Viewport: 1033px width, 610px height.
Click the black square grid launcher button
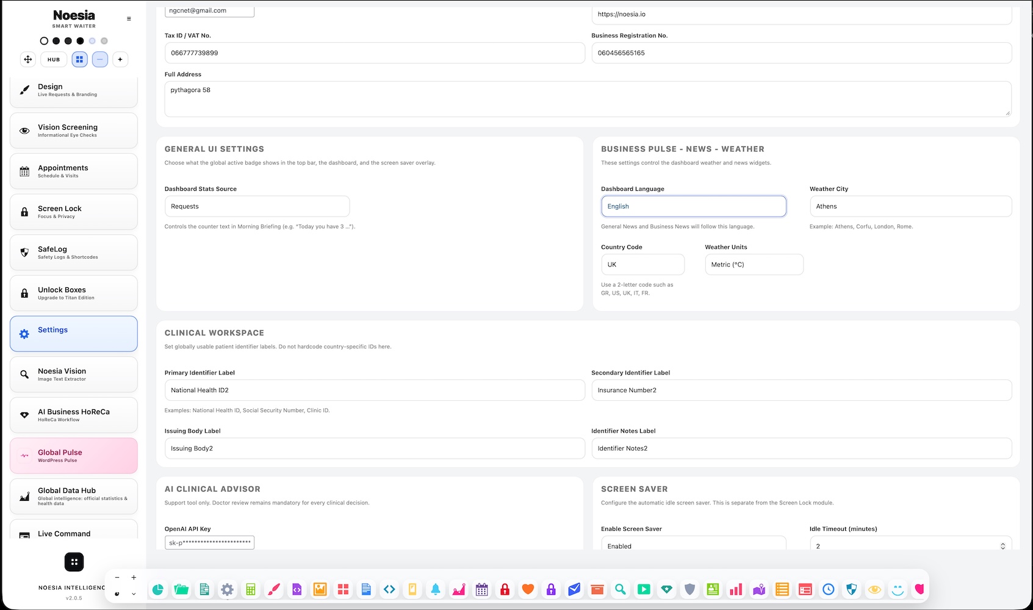point(74,562)
